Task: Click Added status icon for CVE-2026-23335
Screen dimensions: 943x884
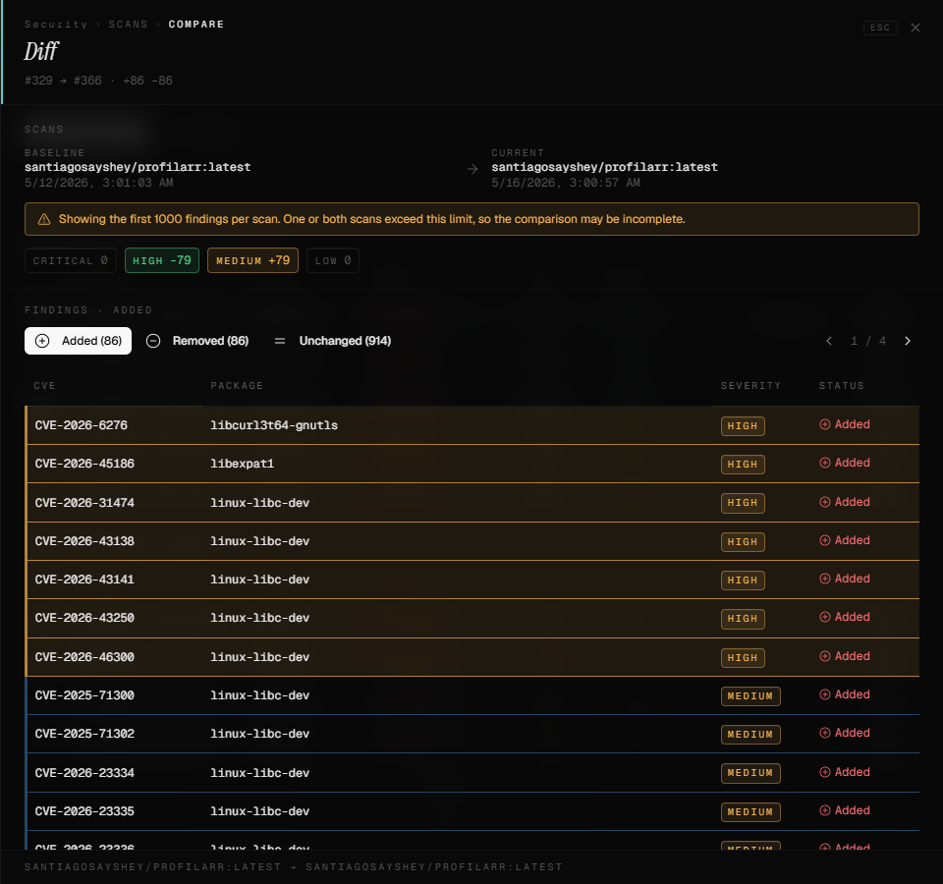Action: pos(825,810)
